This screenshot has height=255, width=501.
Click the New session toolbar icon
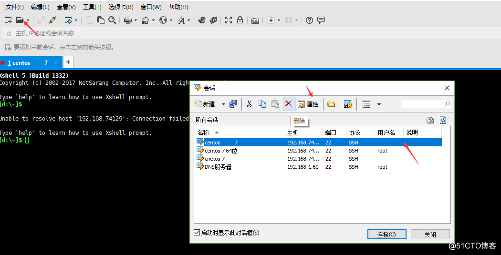coord(8,20)
